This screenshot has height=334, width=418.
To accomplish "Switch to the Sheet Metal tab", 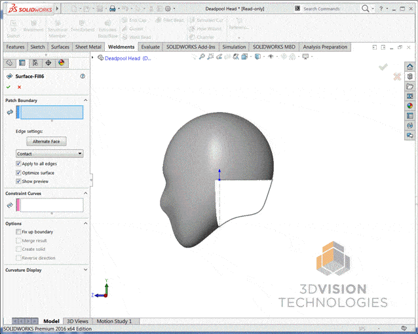I will coord(88,47).
